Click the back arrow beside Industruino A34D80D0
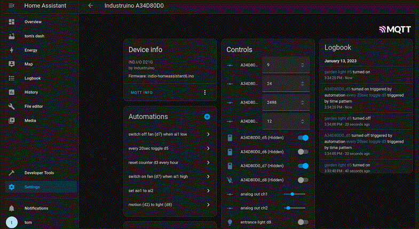Screen dimensions: 419x229 tap(91, 6)
